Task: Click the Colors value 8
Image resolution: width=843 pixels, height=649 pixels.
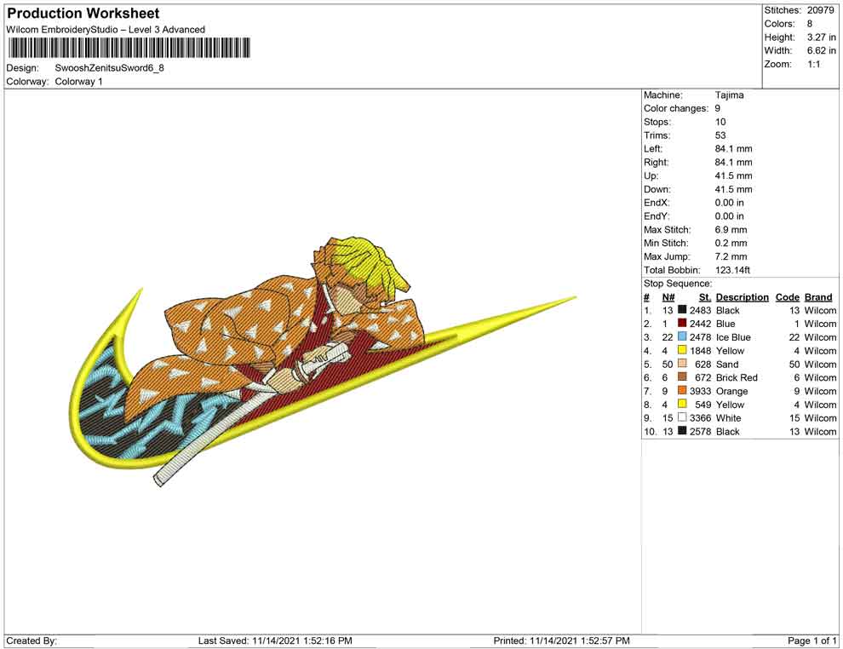Action: point(810,24)
